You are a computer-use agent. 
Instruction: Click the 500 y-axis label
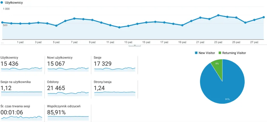pos(5,25)
